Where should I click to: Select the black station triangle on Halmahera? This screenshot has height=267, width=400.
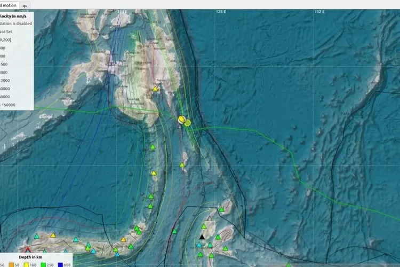(202, 237)
